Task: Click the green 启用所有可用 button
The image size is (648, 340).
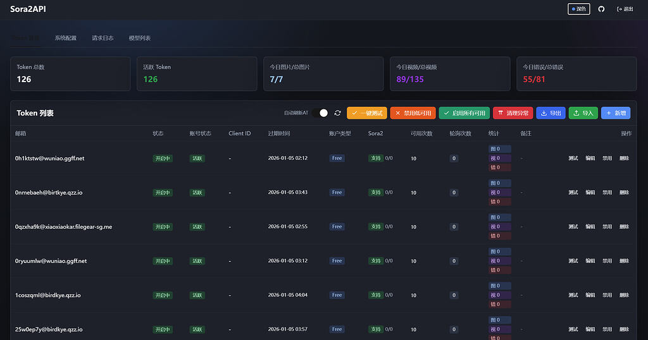Action: click(x=464, y=113)
